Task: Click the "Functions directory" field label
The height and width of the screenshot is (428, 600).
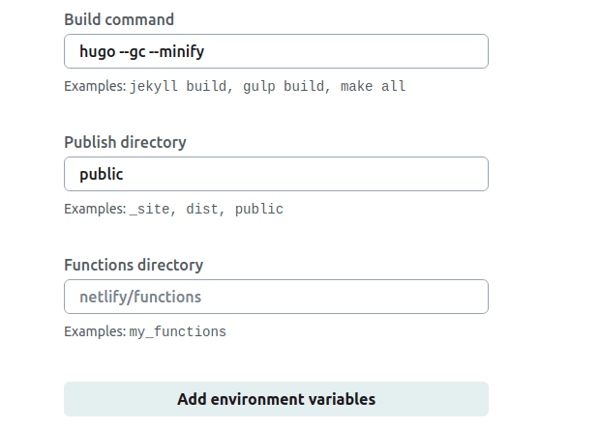Action: [x=134, y=265]
